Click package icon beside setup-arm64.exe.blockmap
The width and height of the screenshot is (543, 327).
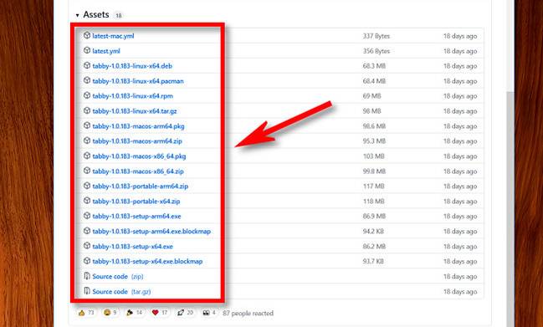(x=87, y=231)
